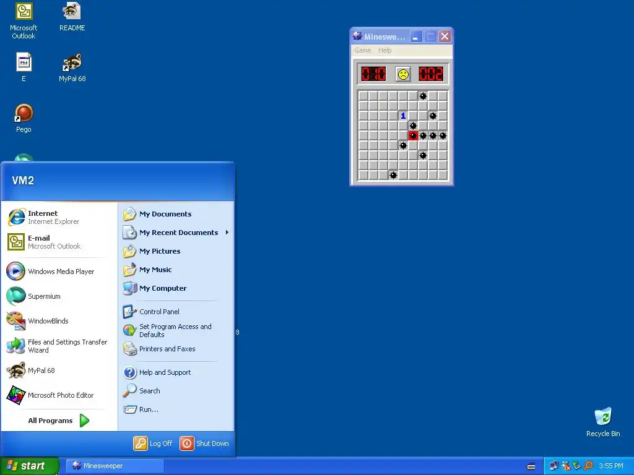Click the red exploded mine cell
Image resolution: width=634 pixels, height=475 pixels.
(x=413, y=135)
